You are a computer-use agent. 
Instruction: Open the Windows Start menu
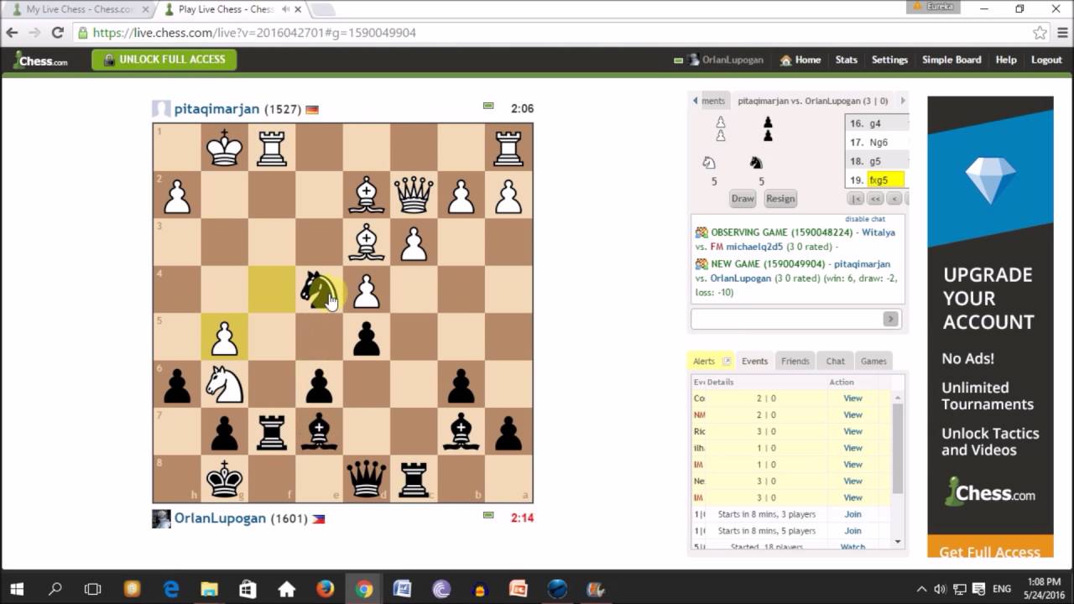coord(17,589)
